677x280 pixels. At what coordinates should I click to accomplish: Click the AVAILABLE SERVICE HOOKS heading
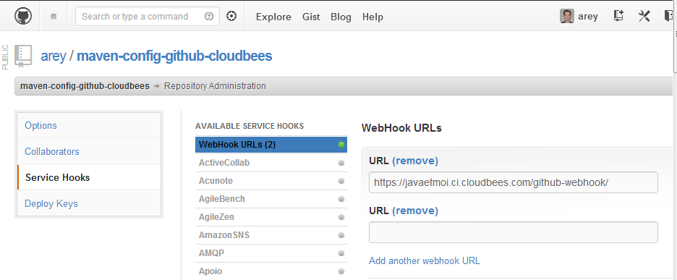coord(250,126)
